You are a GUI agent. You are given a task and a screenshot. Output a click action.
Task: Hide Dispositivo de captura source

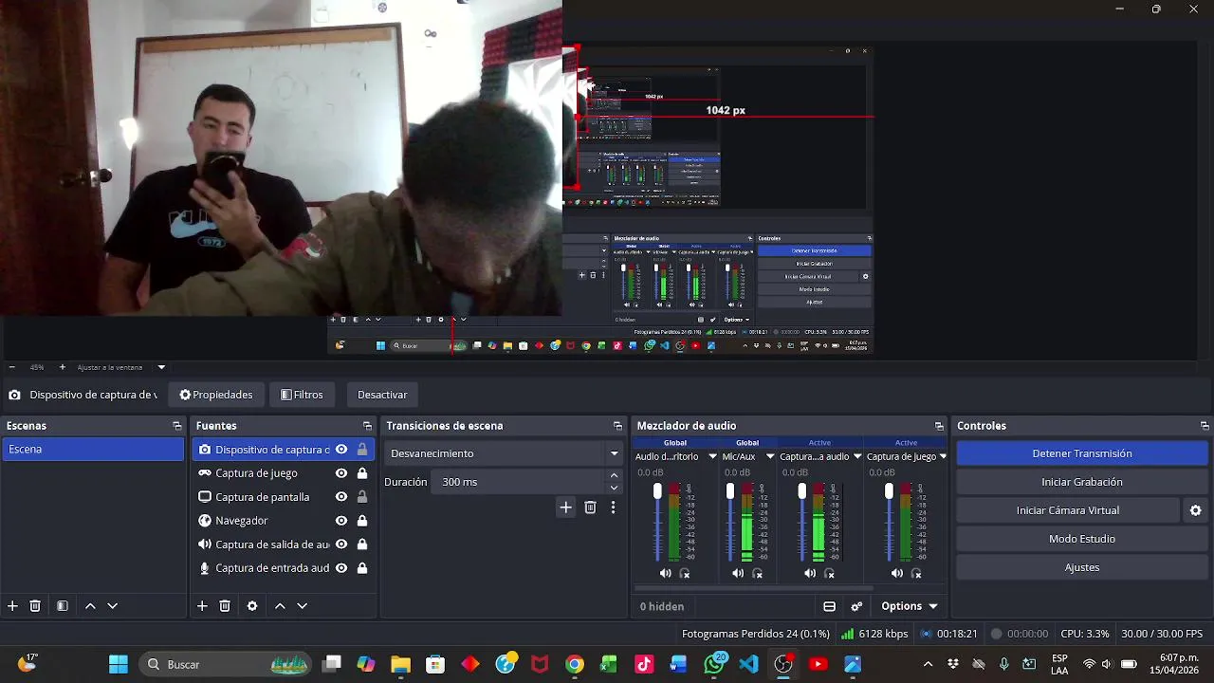tap(341, 450)
